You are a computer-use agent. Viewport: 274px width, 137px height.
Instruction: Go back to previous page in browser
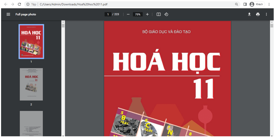(6, 4)
